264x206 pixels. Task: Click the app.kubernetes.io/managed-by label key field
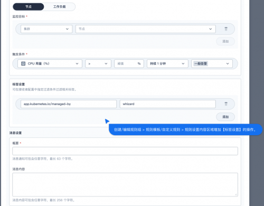coord(69,104)
